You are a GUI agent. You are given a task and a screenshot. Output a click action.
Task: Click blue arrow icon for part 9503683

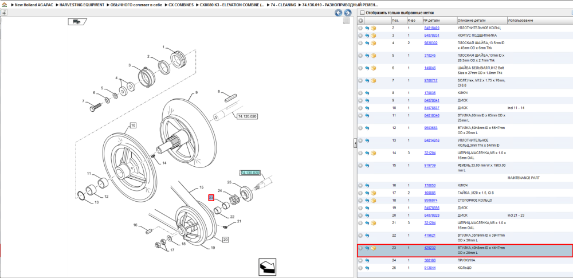[x=367, y=128]
